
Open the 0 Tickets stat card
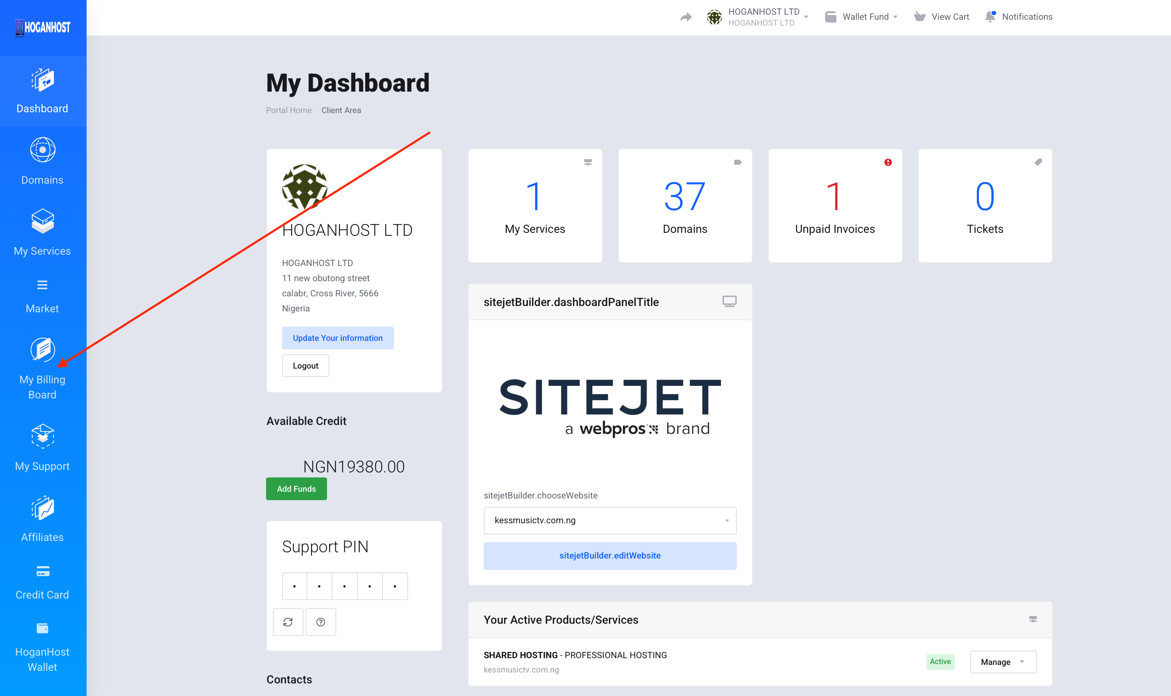coord(985,206)
